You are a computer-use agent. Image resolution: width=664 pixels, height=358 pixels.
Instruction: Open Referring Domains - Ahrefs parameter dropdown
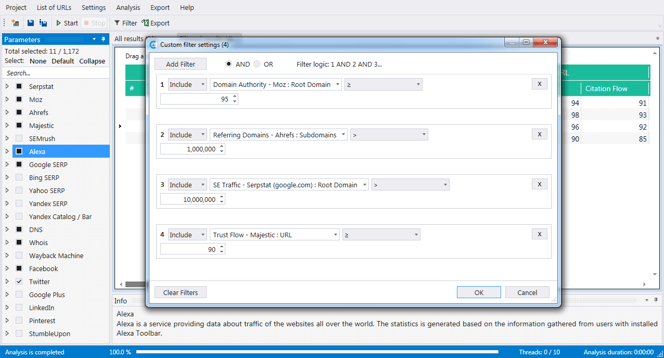pos(278,135)
